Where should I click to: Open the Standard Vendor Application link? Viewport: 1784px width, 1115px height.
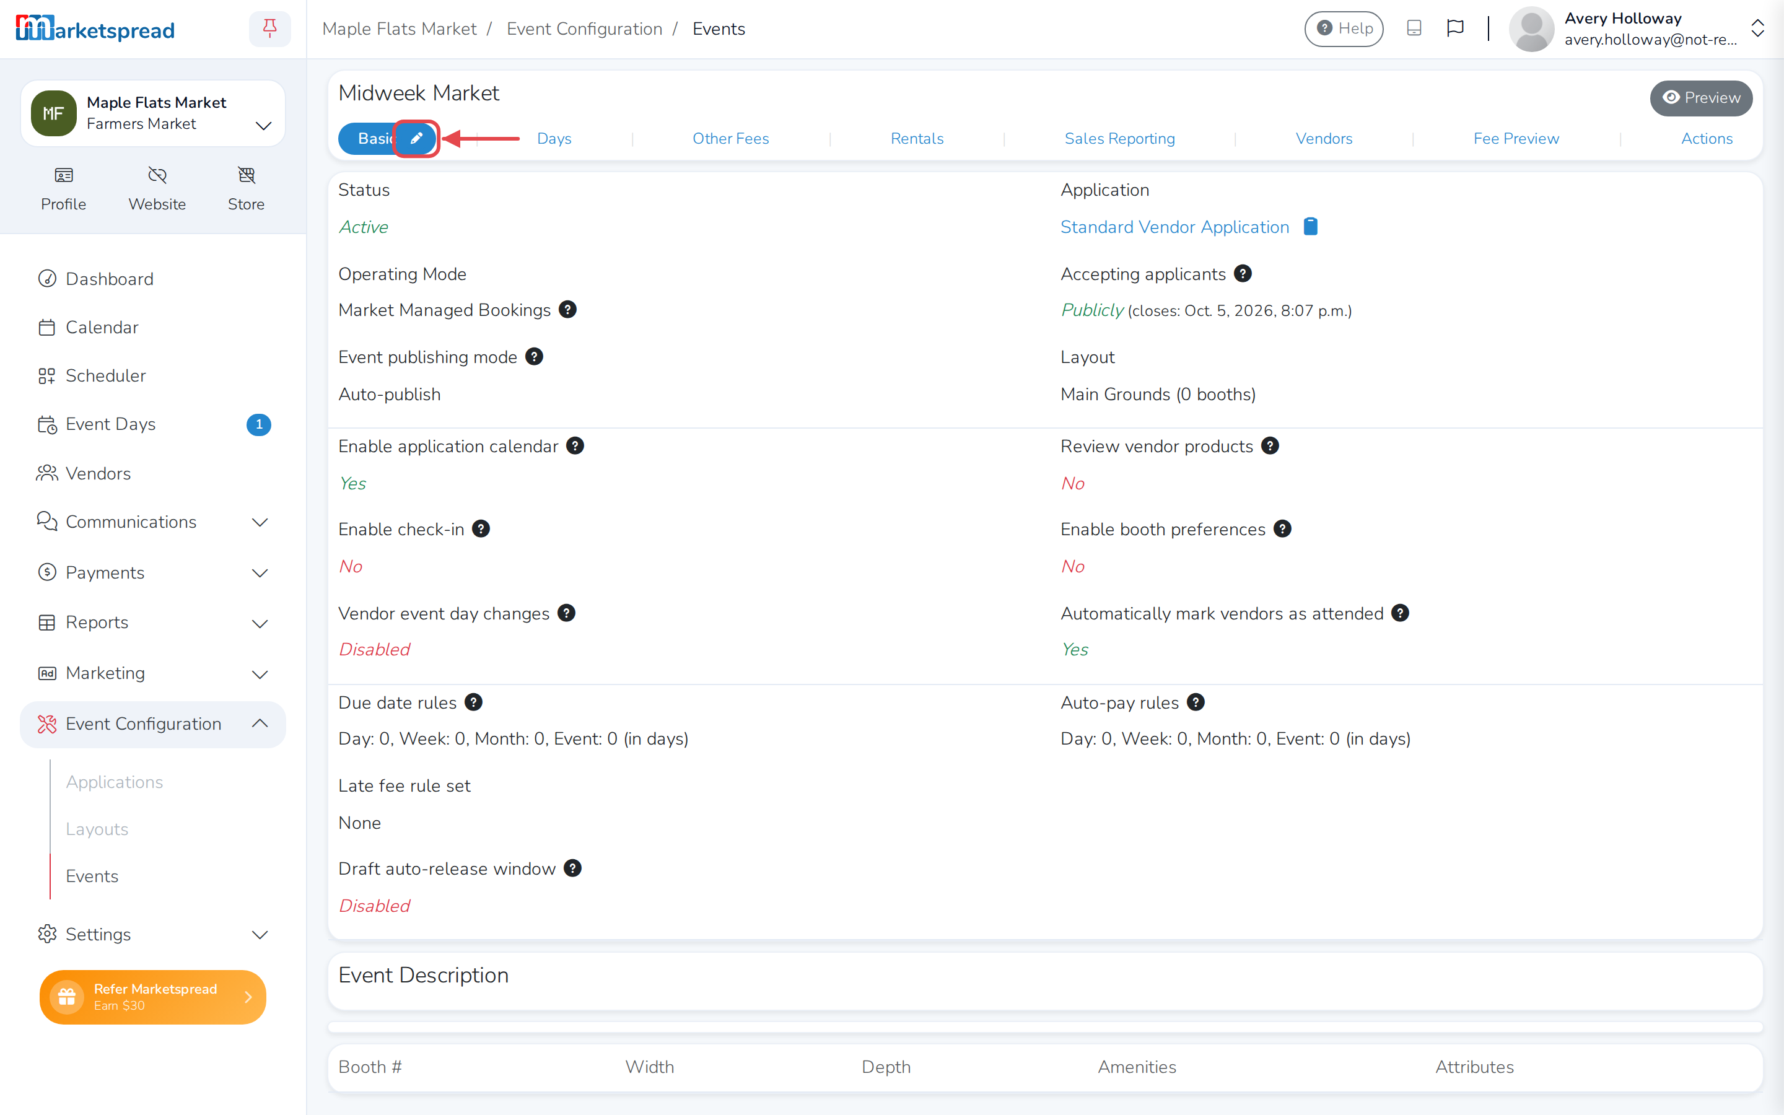pos(1174,227)
